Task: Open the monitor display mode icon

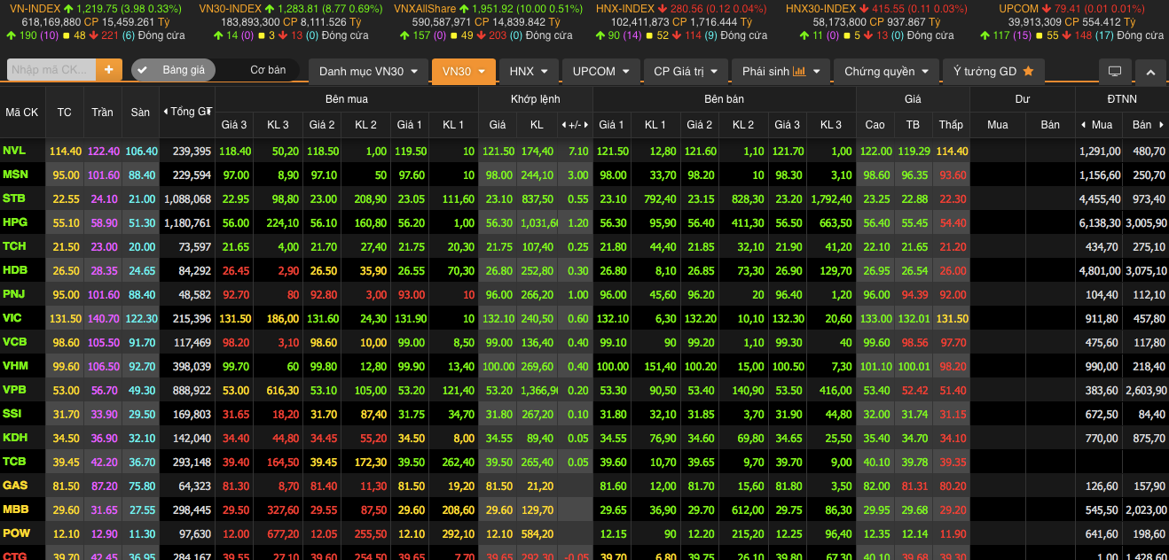Action: (x=1115, y=72)
